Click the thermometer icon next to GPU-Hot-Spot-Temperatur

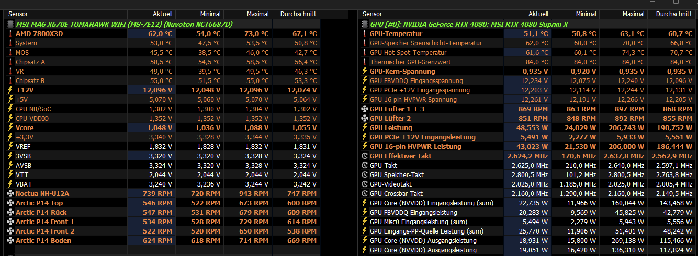[364, 52]
